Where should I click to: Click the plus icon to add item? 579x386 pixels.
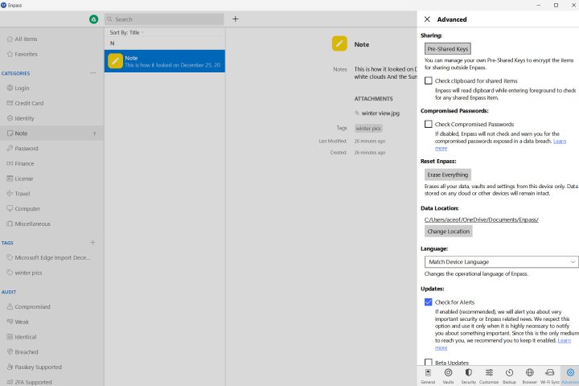point(236,18)
